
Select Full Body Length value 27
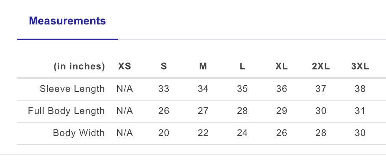pyautogui.click(x=203, y=111)
